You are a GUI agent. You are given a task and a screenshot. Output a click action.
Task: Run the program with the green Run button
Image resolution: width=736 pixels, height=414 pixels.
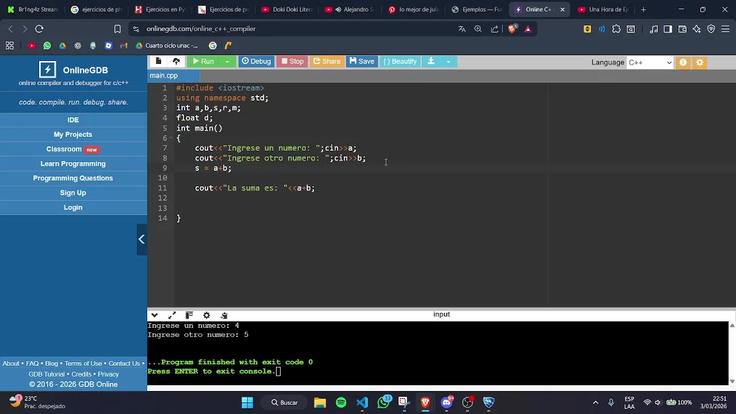tap(202, 62)
